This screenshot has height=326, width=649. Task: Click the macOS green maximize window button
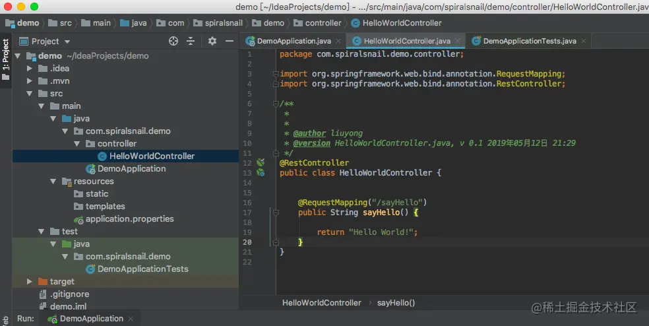pos(34,6)
